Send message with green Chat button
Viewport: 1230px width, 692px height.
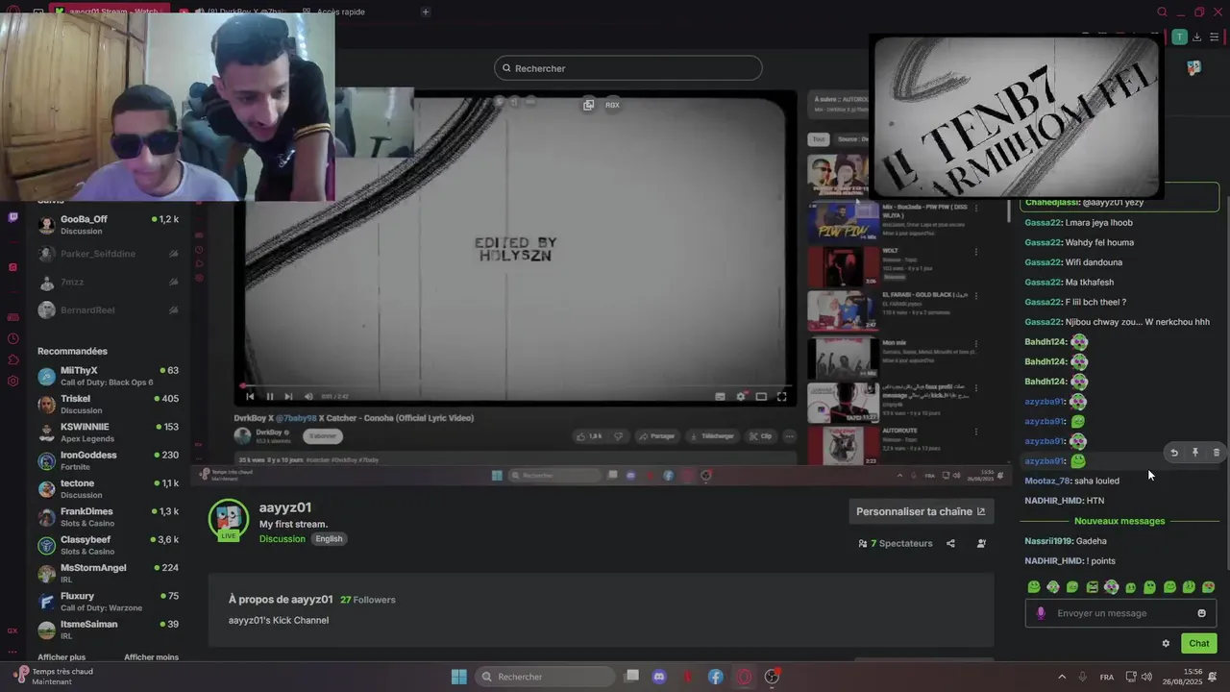(1198, 644)
